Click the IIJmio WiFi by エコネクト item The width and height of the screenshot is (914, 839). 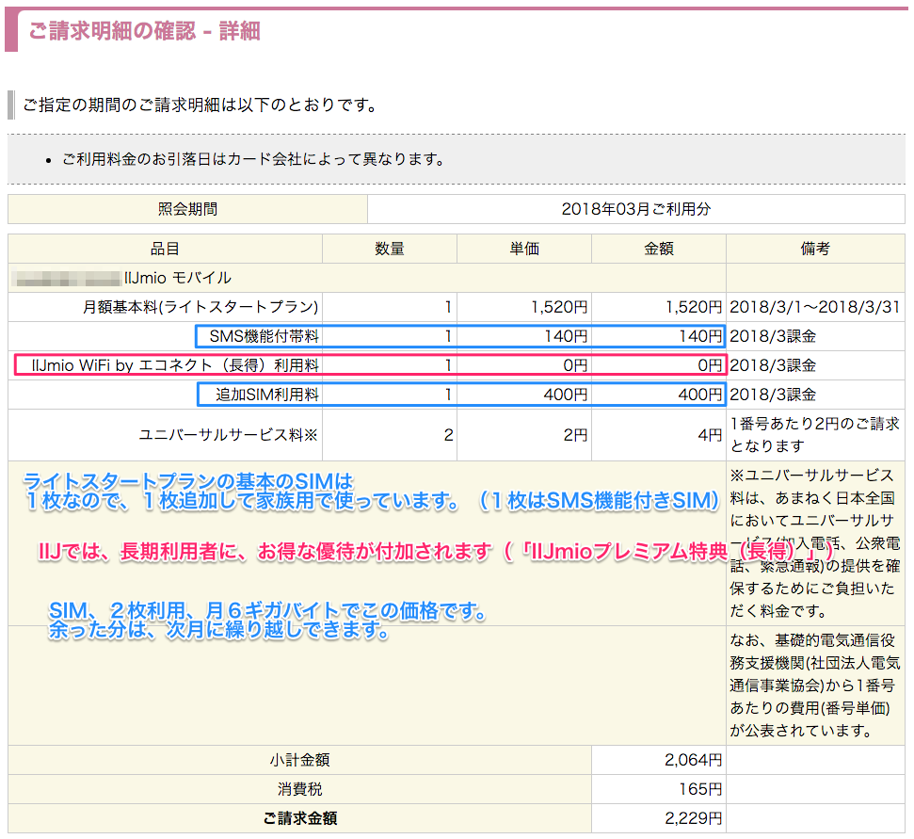[175, 365]
